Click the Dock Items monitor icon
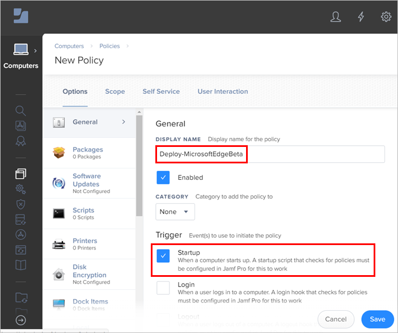 point(58,304)
